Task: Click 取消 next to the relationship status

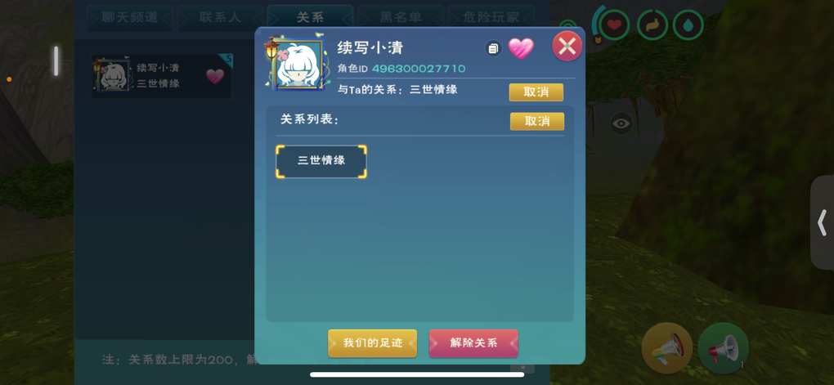Action: (536, 92)
